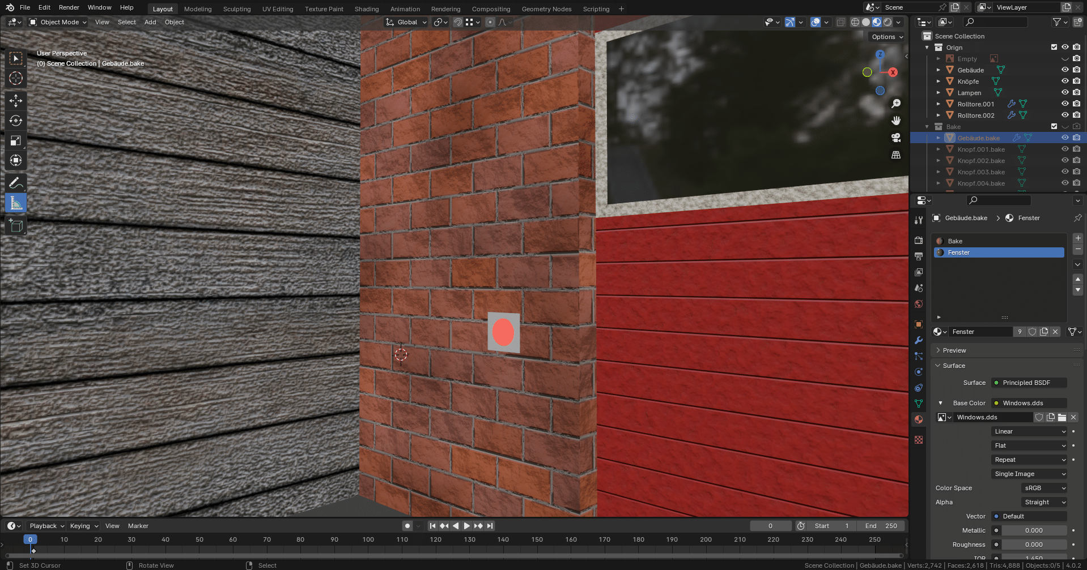Image resolution: width=1087 pixels, height=570 pixels.
Task: Click the camera view icon
Action: pos(896,138)
